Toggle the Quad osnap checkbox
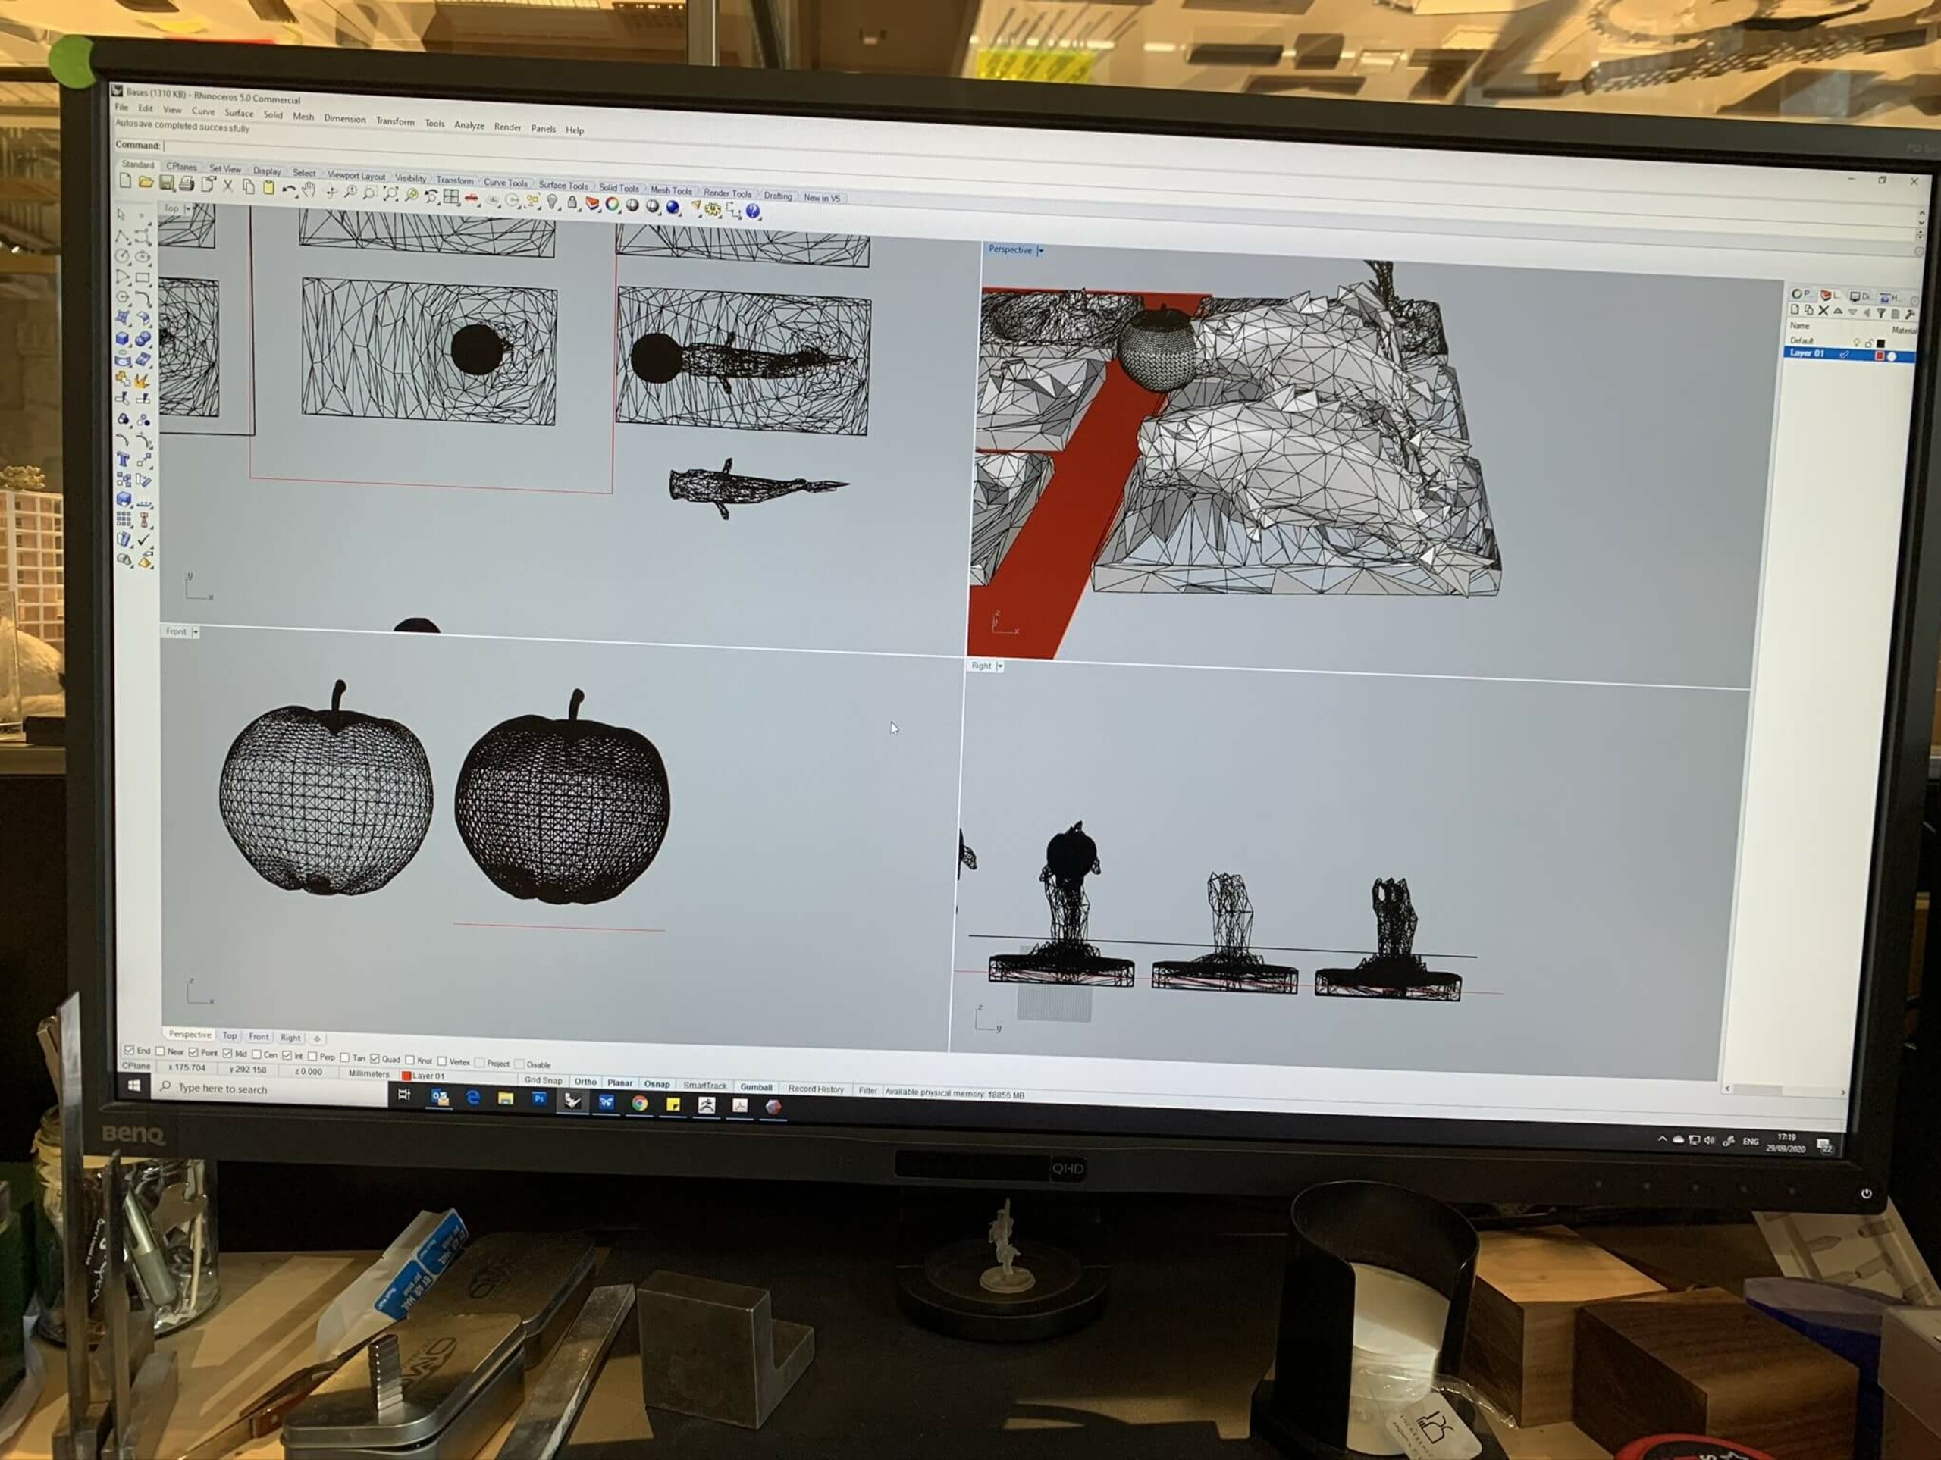Viewport: 1941px width, 1460px height. coord(375,1058)
